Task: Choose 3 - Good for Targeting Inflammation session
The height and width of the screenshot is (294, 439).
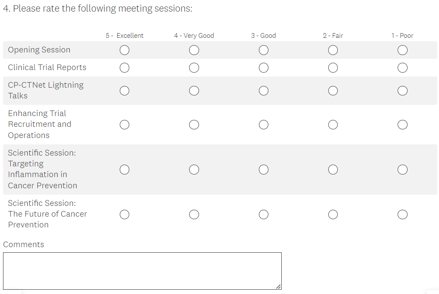Action: coord(264,170)
